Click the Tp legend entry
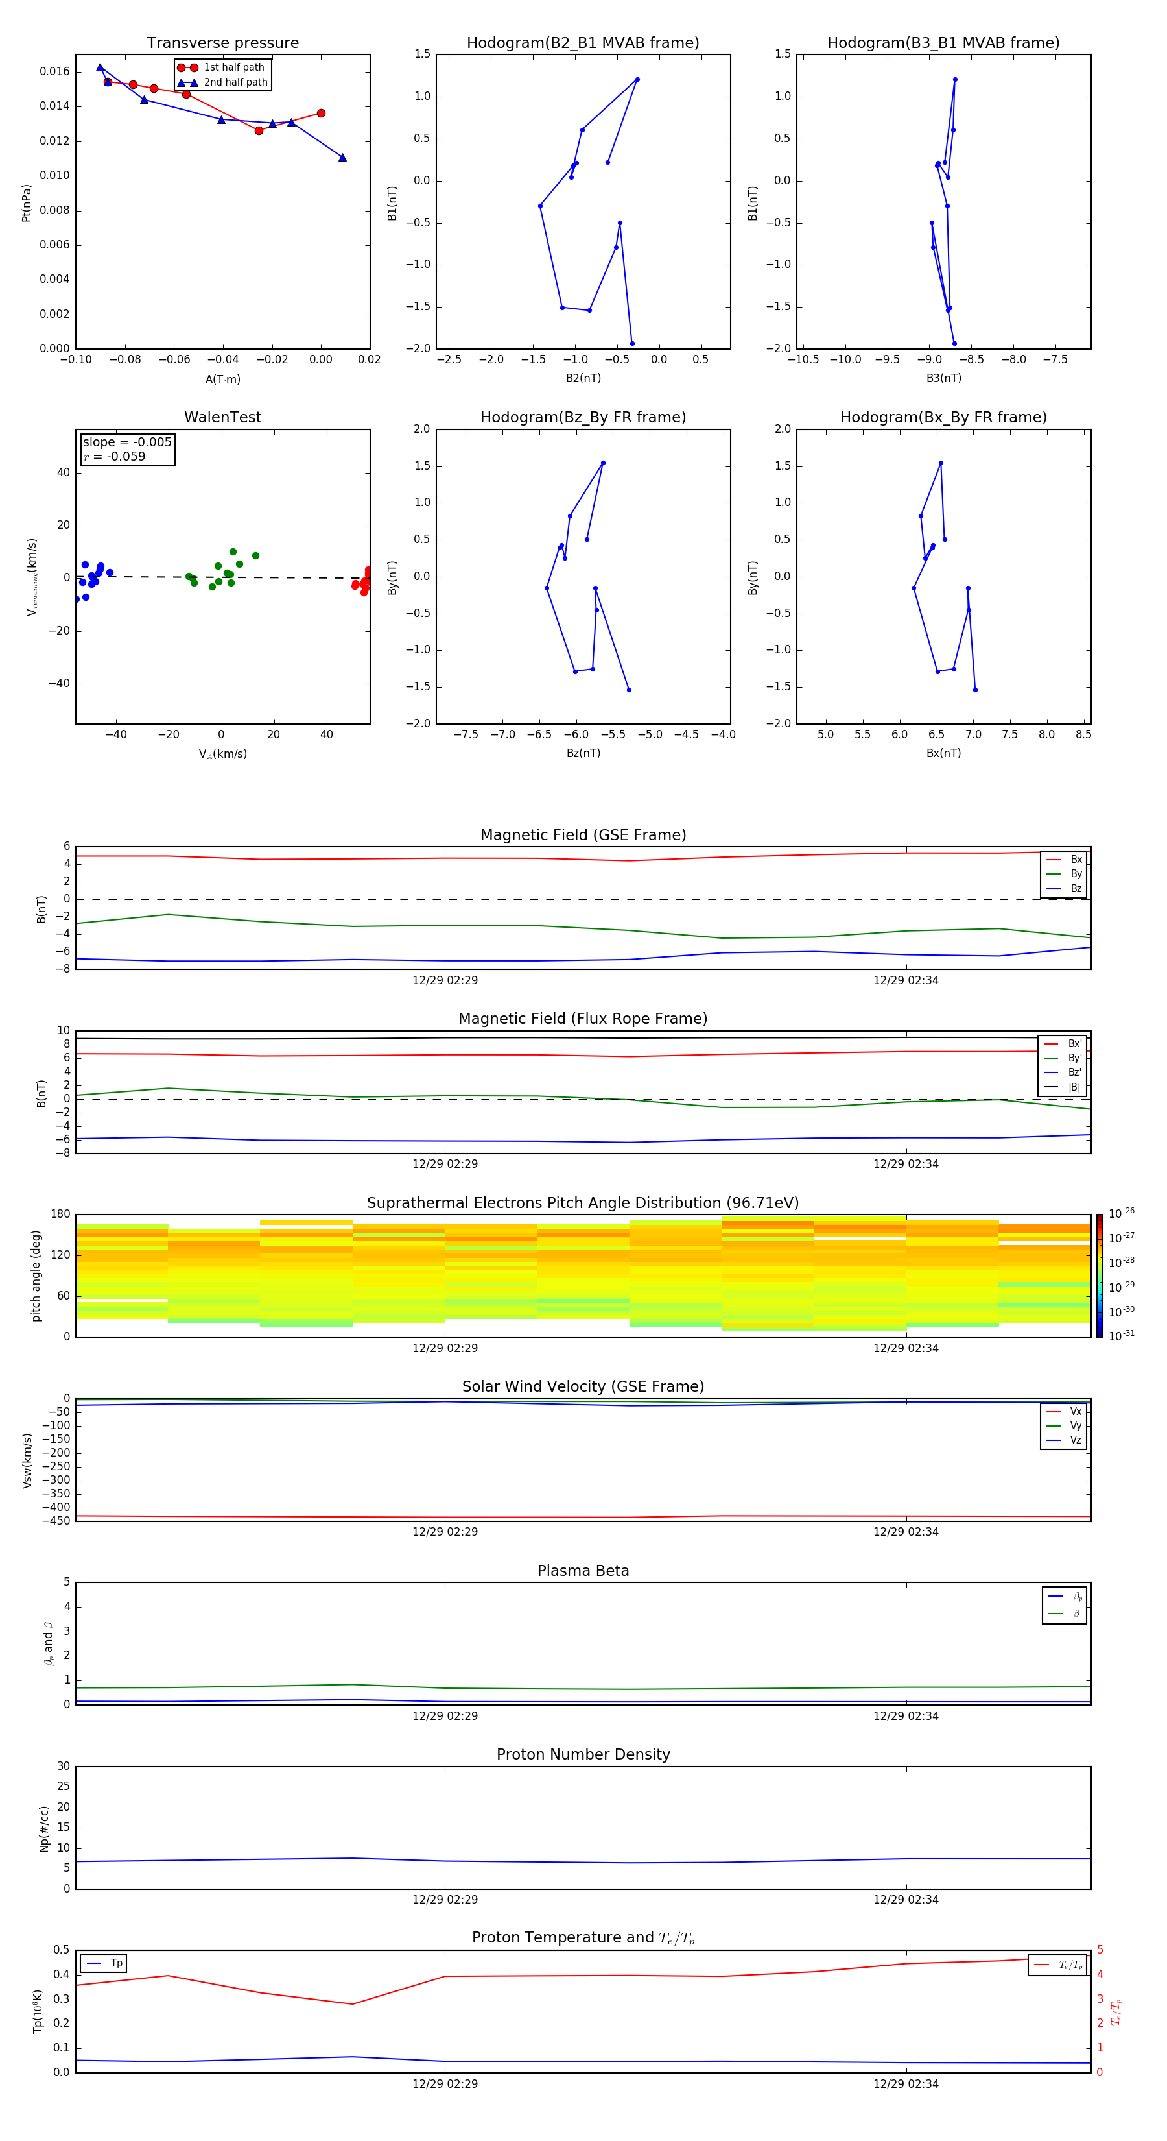Image resolution: width=1167 pixels, height=2141 pixels. (x=104, y=1964)
